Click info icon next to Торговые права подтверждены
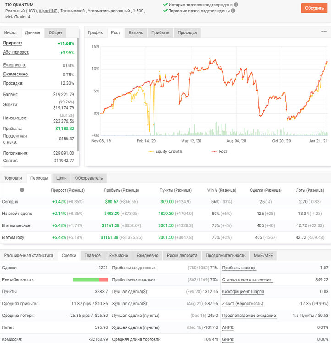This screenshot has width=331, height=343. (x=233, y=11)
